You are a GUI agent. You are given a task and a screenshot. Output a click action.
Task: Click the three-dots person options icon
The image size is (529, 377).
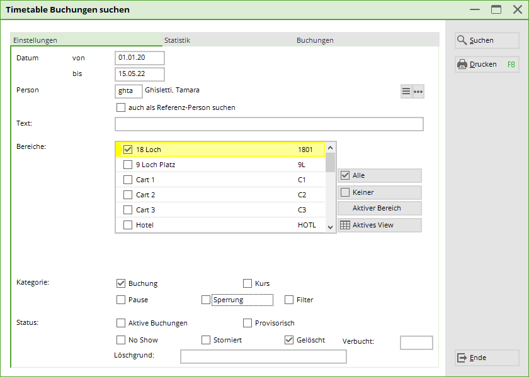tap(418, 92)
